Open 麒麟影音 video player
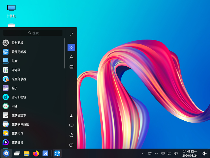Viewport: 210px width, 158px height. pyautogui.click(x=17, y=142)
